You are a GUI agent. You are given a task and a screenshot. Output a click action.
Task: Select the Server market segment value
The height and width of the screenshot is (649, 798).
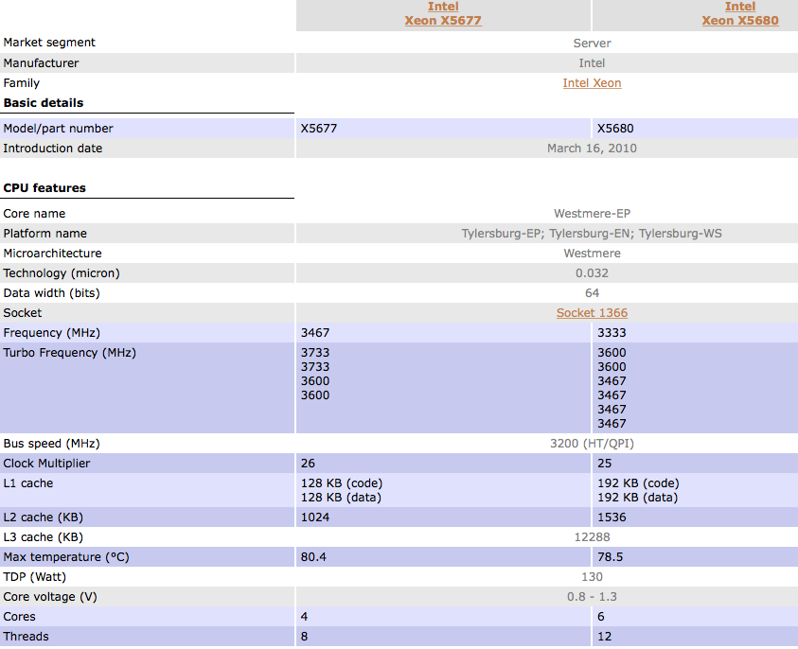click(x=592, y=44)
